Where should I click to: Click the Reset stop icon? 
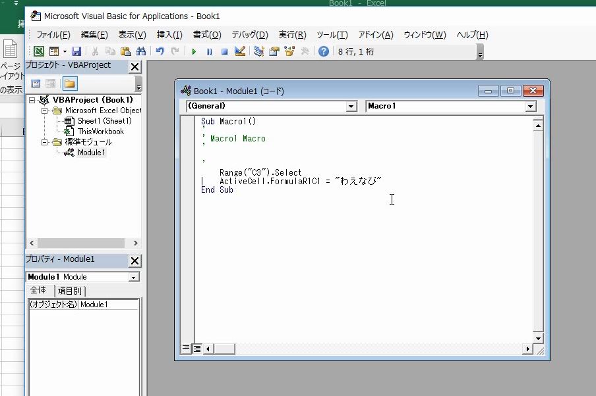tap(224, 51)
